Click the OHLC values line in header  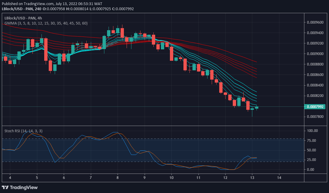tap(88, 9)
